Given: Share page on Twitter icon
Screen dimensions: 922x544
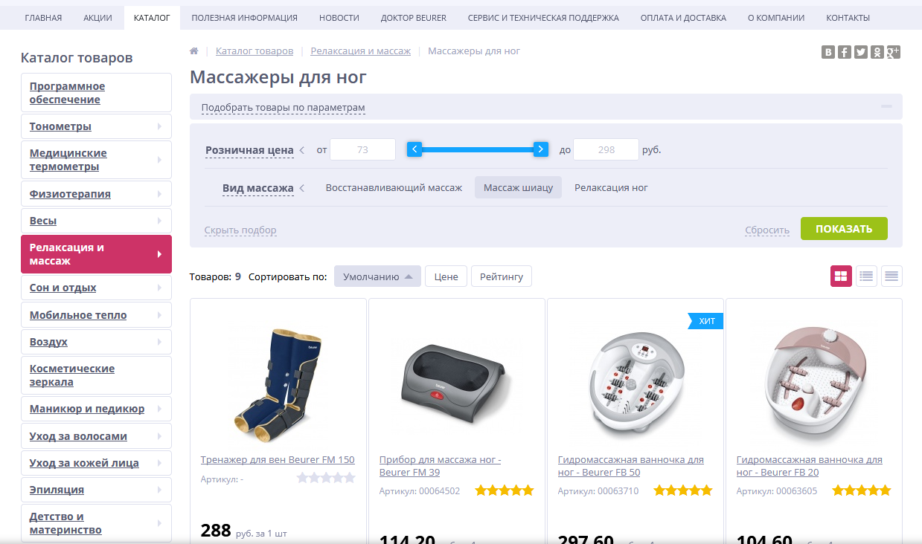Looking at the screenshot, I should tap(861, 52).
